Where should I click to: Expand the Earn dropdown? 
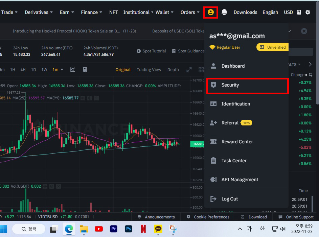click(x=67, y=12)
